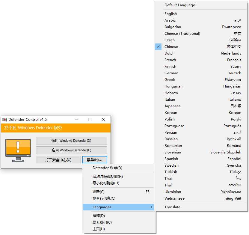Choose Hungarian language entry
The width and height of the screenshot is (249, 235).
point(201,86)
